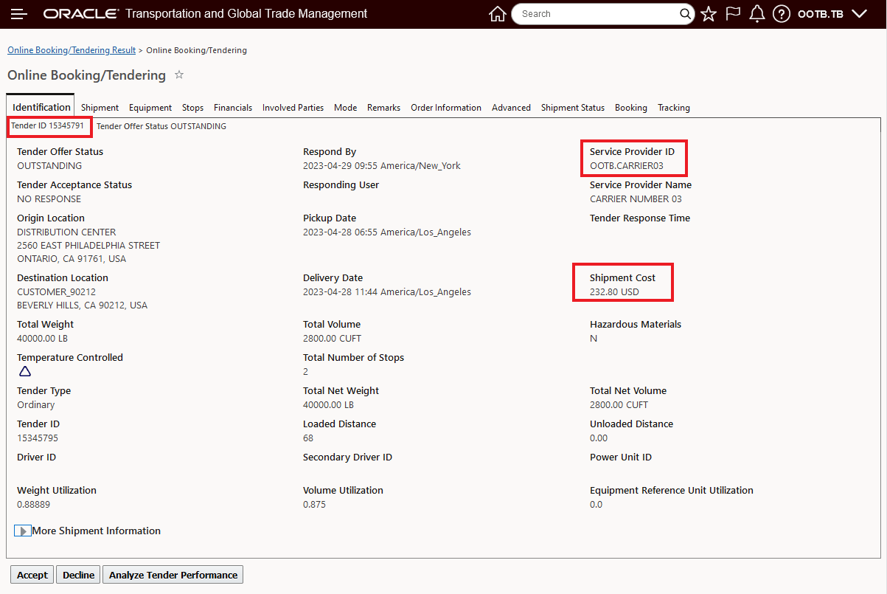Follow Online Booking/Tendering Result breadcrumb link
Image resolution: width=887 pixels, height=594 pixels.
tap(72, 50)
